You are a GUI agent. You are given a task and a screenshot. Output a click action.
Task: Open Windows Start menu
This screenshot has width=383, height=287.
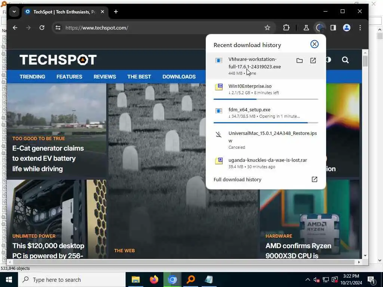coord(9,280)
